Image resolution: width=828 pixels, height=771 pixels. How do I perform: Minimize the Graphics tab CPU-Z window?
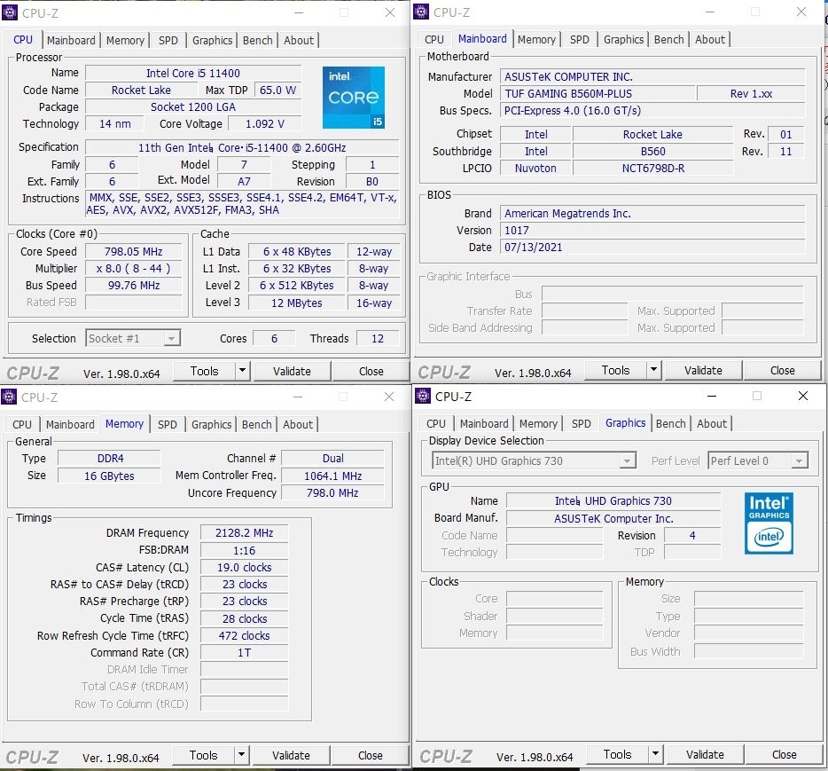711,396
